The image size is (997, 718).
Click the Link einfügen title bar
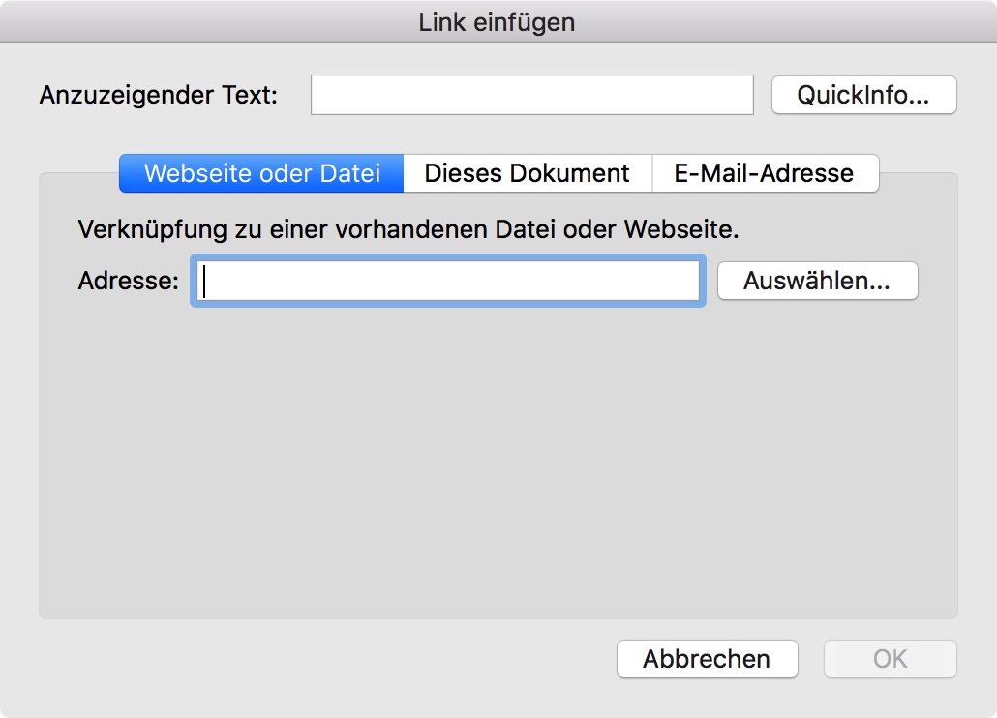[x=498, y=21]
